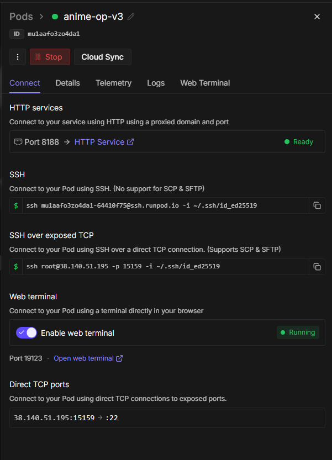Switch to the Details tab
332x460 pixels.
click(67, 83)
